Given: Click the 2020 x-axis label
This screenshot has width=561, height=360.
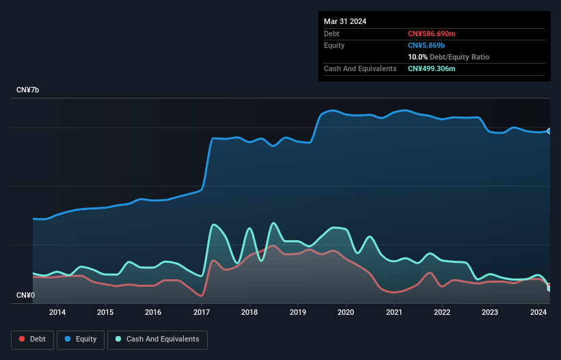Looking at the screenshot, I should point(346,312).
